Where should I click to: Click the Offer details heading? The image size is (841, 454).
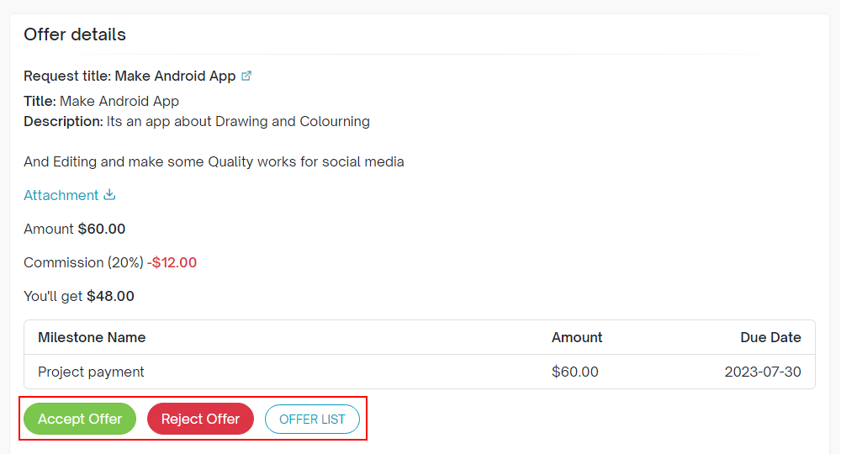click(x=75, y=34)
